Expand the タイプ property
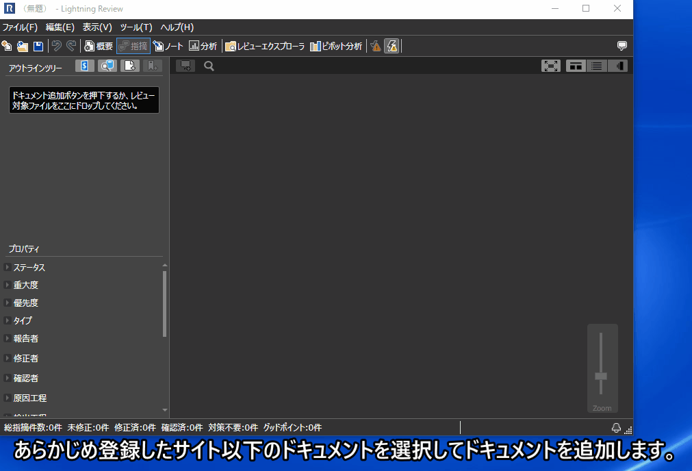The height and width of the screenshot is (471, 692). 7,320
